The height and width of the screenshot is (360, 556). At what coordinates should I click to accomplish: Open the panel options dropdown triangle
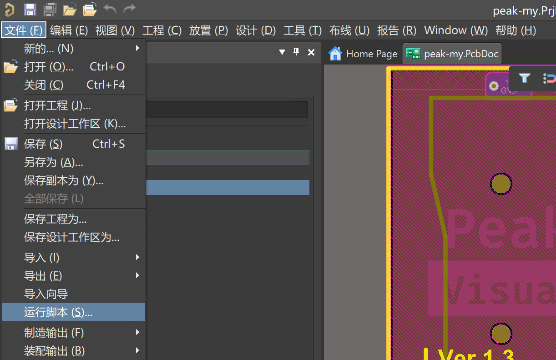tap(282, 52)
